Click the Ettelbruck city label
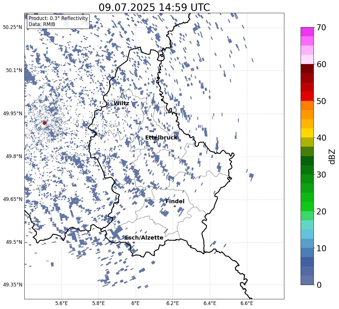 161,138
